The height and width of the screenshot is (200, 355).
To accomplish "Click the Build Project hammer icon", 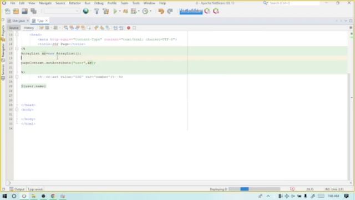I will (97, 11).
